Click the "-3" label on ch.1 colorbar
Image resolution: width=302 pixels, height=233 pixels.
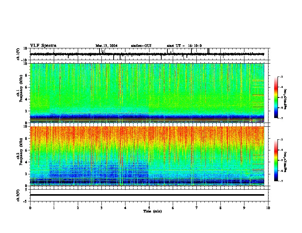[281, 77]
